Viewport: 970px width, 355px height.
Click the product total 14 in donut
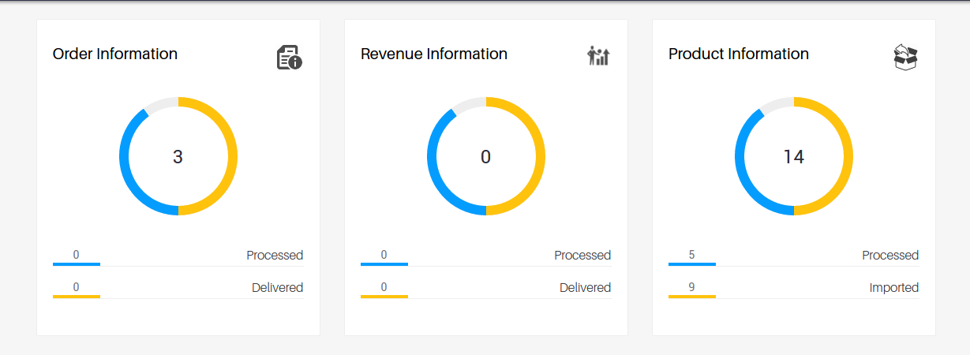click(793, 157)
